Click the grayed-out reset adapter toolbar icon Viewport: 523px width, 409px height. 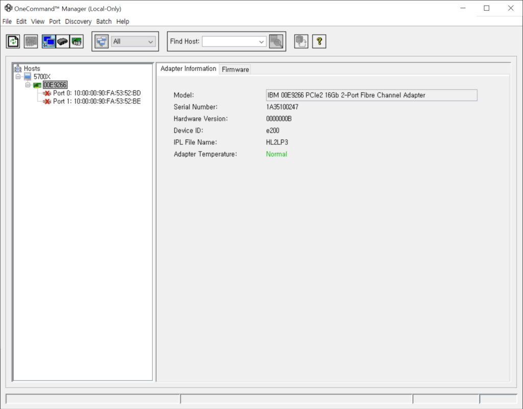tap(31, 41)
